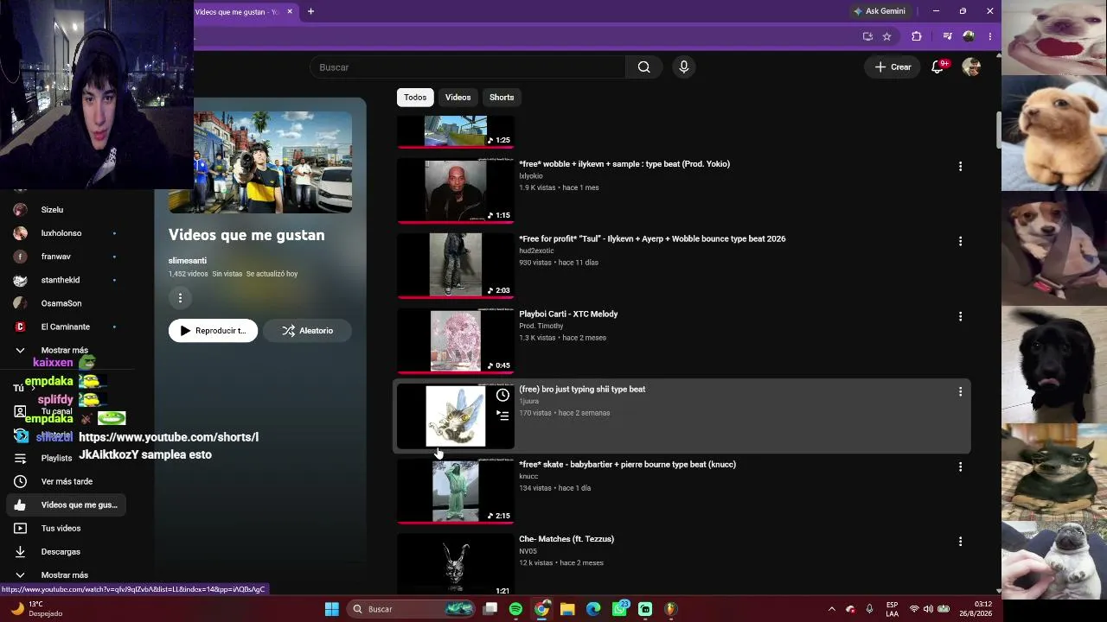1107x622 pixels.
Task: Open options menu for 'XTC Melody' video
Action: (960, 316)
